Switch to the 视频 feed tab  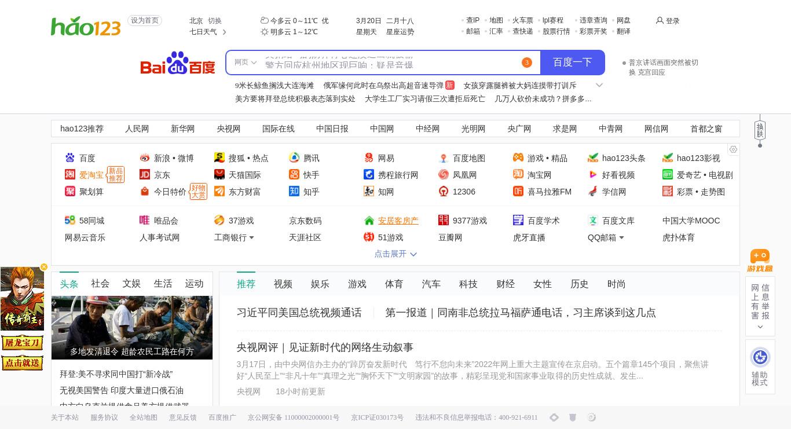[x=283, y=284]
